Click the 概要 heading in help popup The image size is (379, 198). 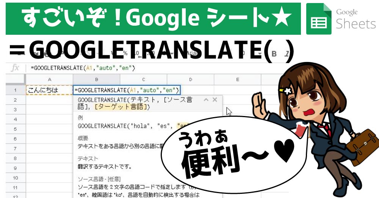[x=83, y=138]
